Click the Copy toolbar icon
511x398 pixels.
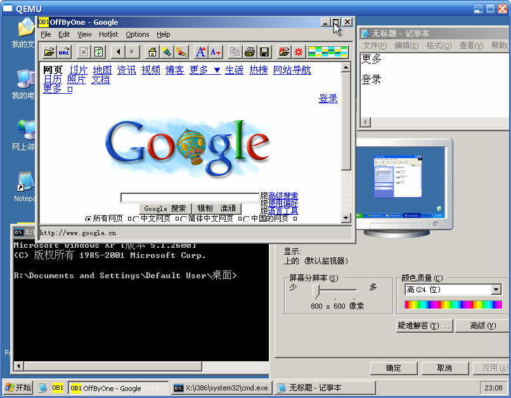tap(235, 52)
